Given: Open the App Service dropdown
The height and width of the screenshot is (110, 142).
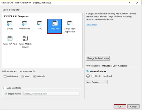Looking at the screenshot, I should 97,82.
